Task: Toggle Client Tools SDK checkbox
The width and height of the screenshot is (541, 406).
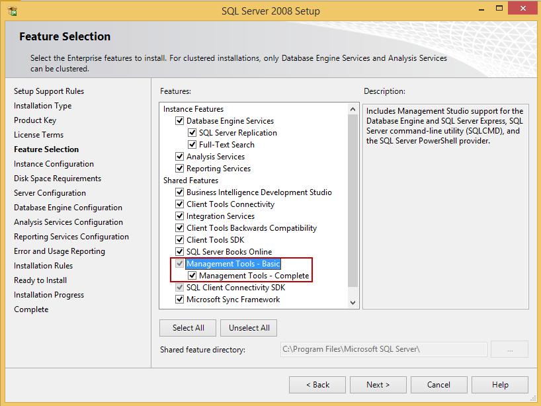Action: [179, 240]
